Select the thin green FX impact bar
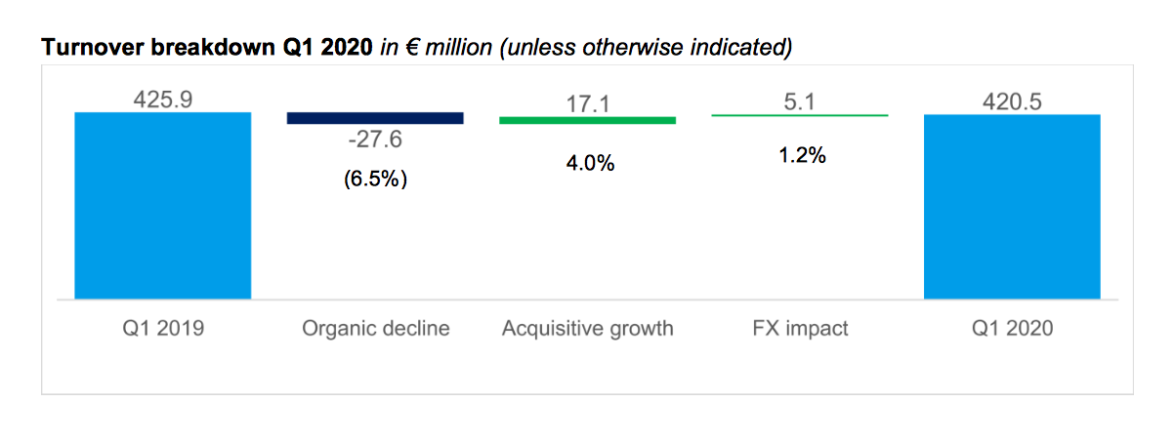This screenshot has width=1175, height=442. [x=800, y=115]
